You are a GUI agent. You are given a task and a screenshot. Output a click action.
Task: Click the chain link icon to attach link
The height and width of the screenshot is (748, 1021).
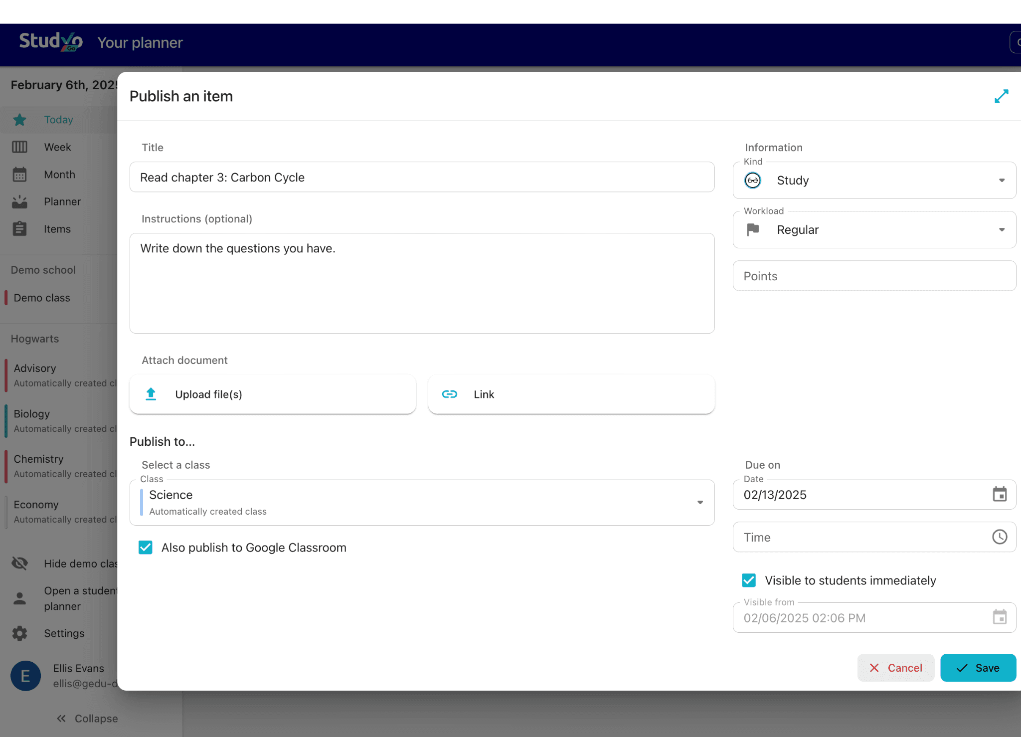coord(450,394)
